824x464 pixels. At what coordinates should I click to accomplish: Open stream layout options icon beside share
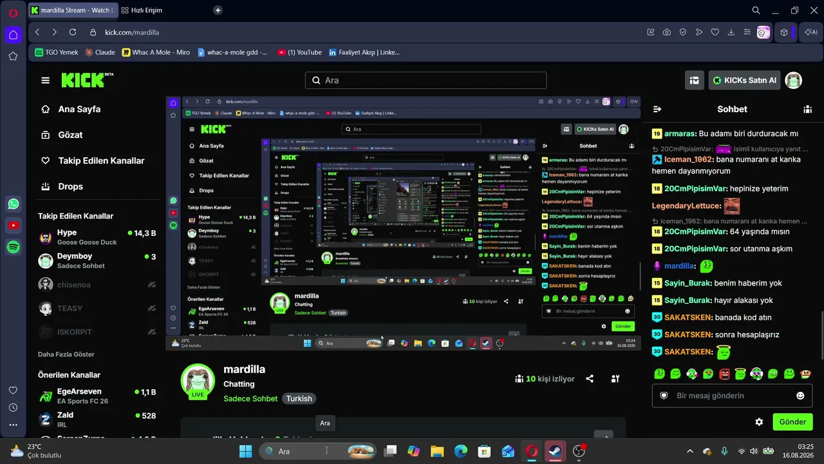(615, 379)
